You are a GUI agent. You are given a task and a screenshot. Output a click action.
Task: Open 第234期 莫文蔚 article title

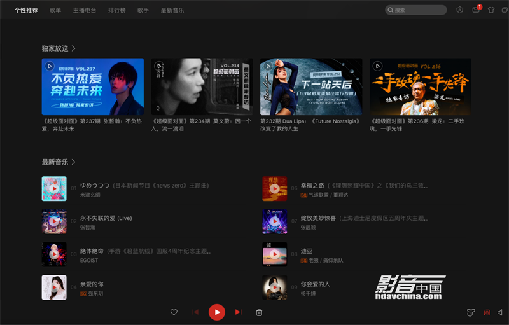pyautogui.click(x=202, y=125)
